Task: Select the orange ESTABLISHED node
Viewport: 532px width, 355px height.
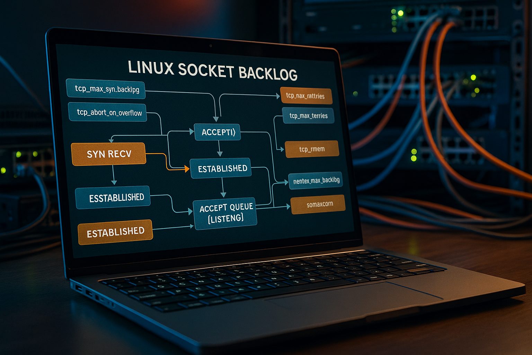Action: [115, 232]
